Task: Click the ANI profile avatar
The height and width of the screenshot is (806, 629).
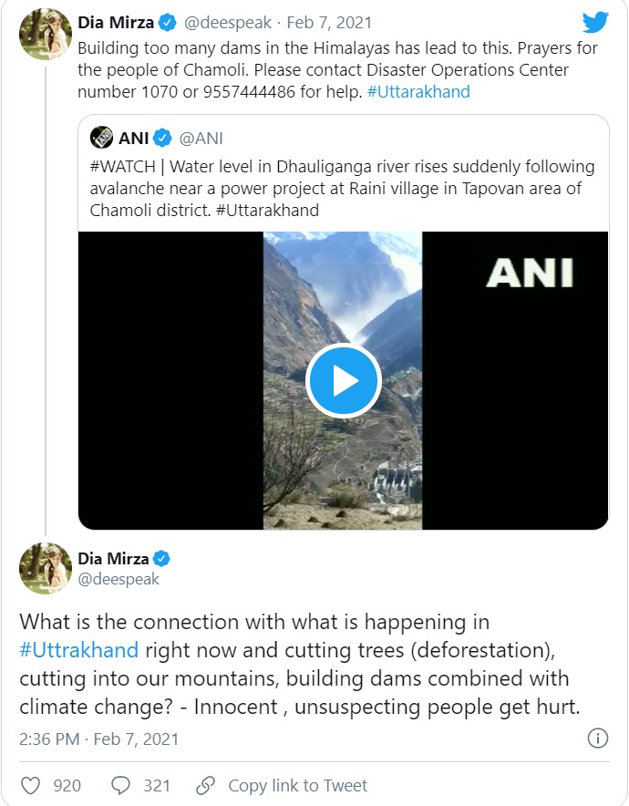Action: (101, 139)
